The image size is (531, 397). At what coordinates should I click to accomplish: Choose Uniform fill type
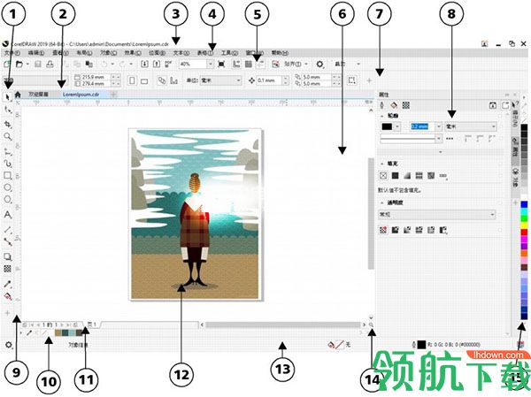395,175
